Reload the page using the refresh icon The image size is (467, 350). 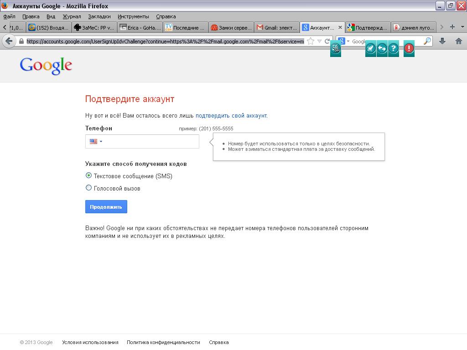coord(327,41)
